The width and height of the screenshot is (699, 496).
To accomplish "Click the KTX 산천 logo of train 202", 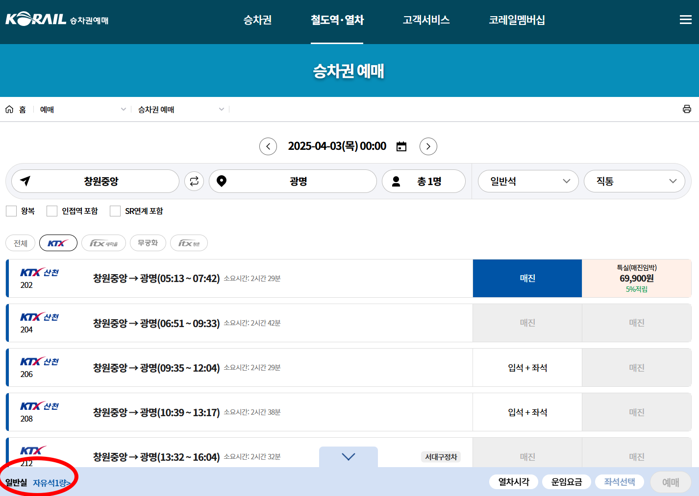I will pyautogui.click(x=39, y=273).
